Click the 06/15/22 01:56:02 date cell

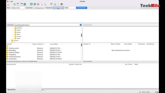(56, 59)
